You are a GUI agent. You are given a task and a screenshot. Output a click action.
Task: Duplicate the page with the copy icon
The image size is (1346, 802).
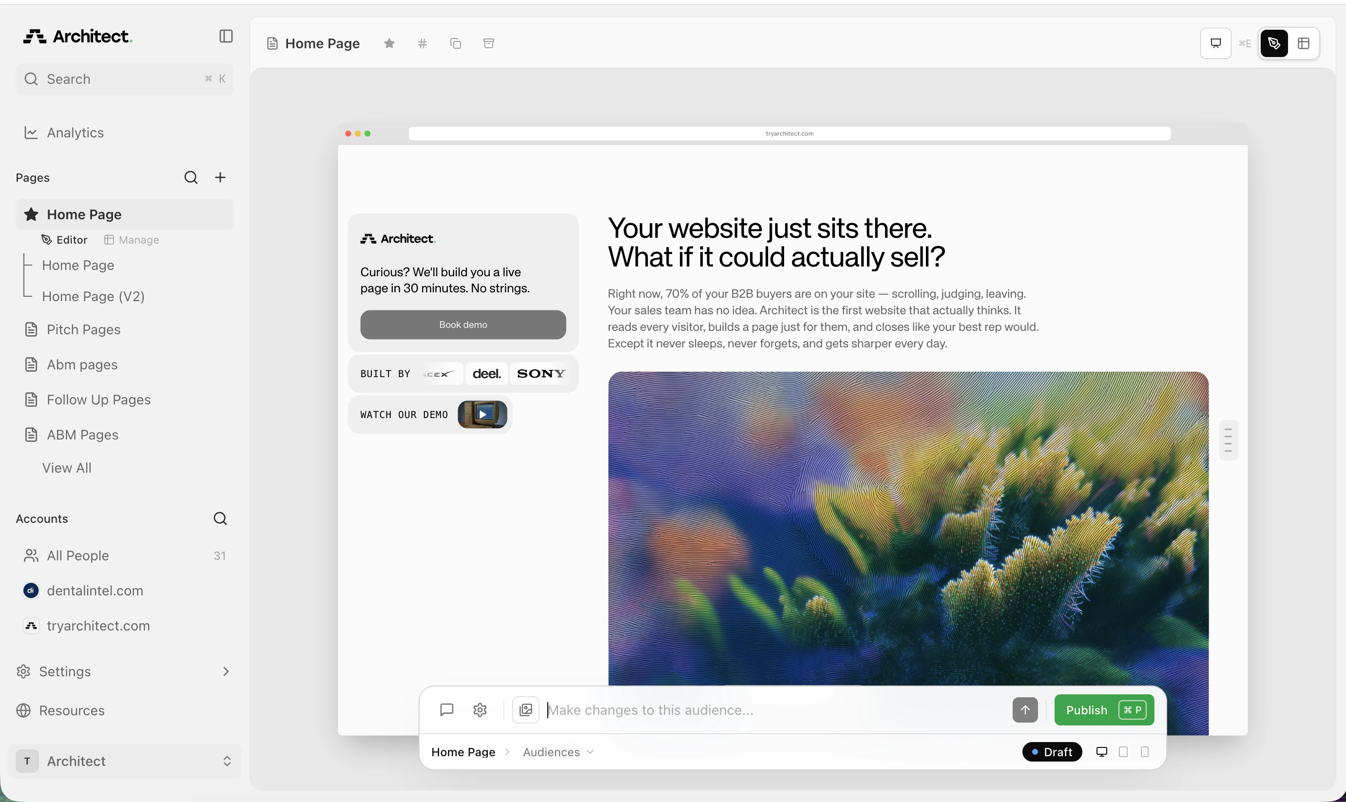(456, 43)
